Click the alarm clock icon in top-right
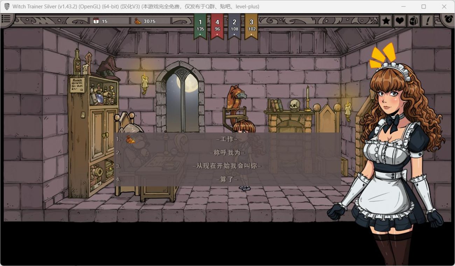The width and height of the screenshot is (455, 266). point(448,19)
